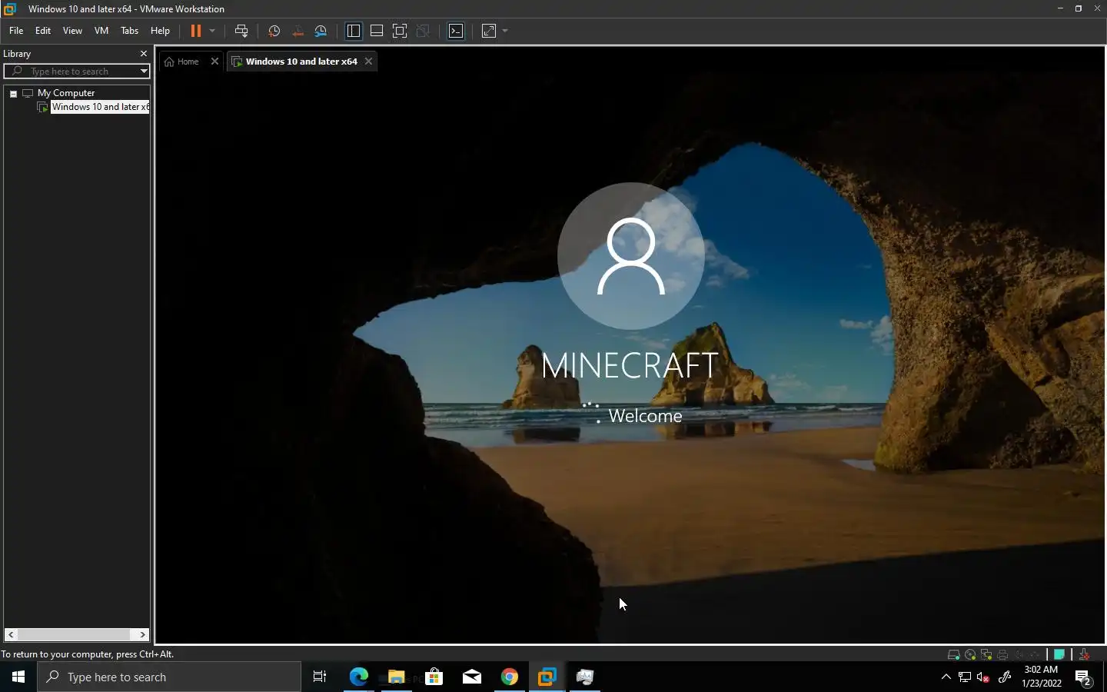Click the Unity mode toolbar icon
The width and height of the screenshot is (1107, 692).
pos(423,31)
